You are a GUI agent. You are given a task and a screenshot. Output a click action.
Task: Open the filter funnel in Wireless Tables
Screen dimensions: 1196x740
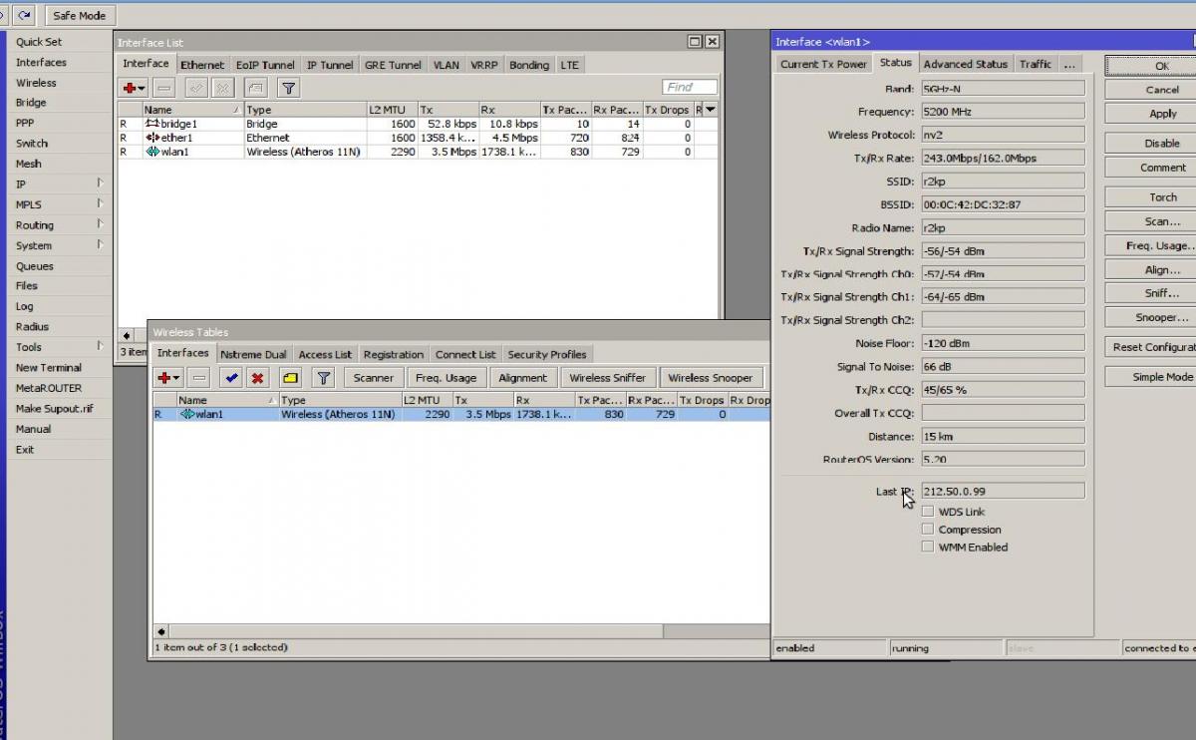323,378
